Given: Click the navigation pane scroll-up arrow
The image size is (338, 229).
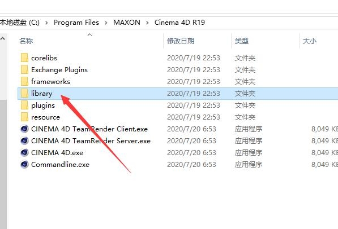Looking at the screenshot, I should coord(3,39).
